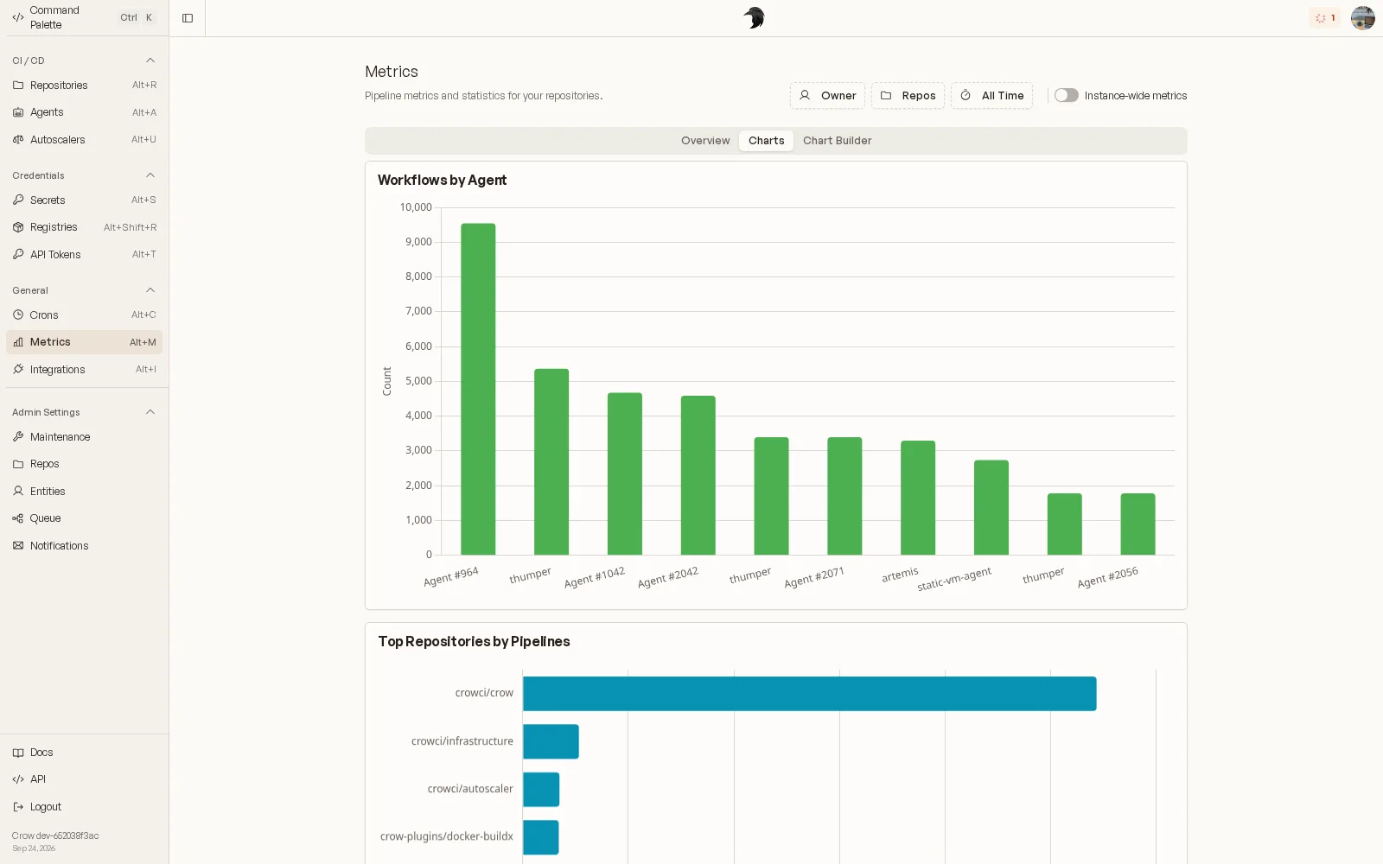Click the Crow bird logo in header
The image size is (1383, 864).
[754, 18]
